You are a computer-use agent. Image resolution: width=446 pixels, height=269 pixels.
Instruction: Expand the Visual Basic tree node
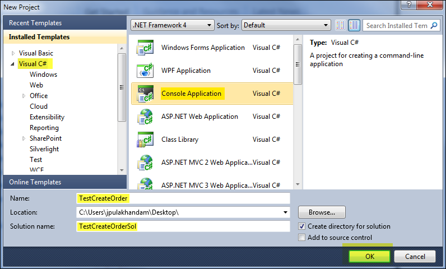pyautogui.click(x=13, y=53)
